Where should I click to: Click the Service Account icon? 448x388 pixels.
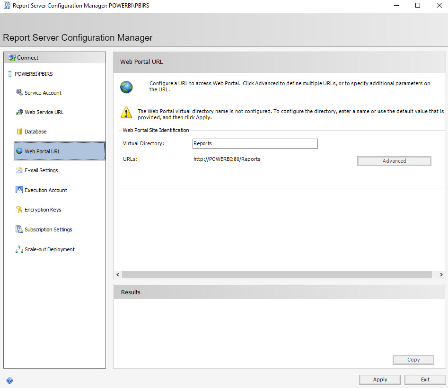click(19, 93)
